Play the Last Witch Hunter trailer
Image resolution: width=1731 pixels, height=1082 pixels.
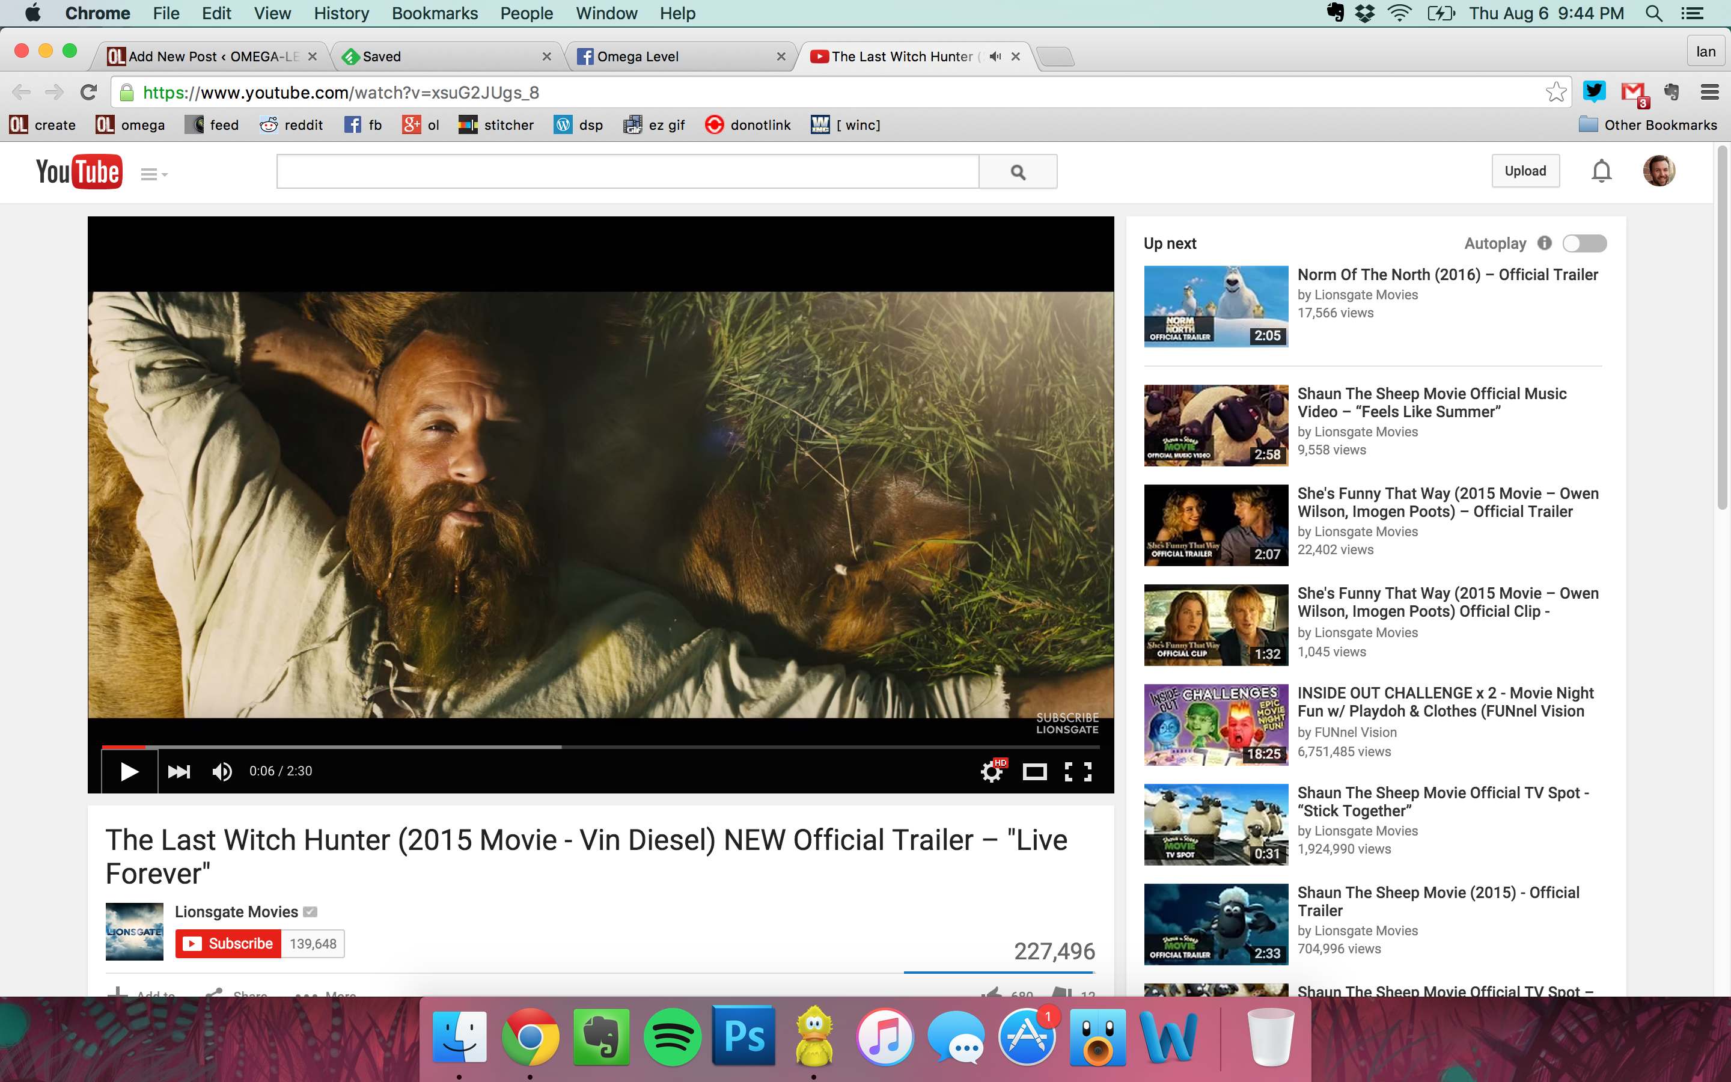129,771
